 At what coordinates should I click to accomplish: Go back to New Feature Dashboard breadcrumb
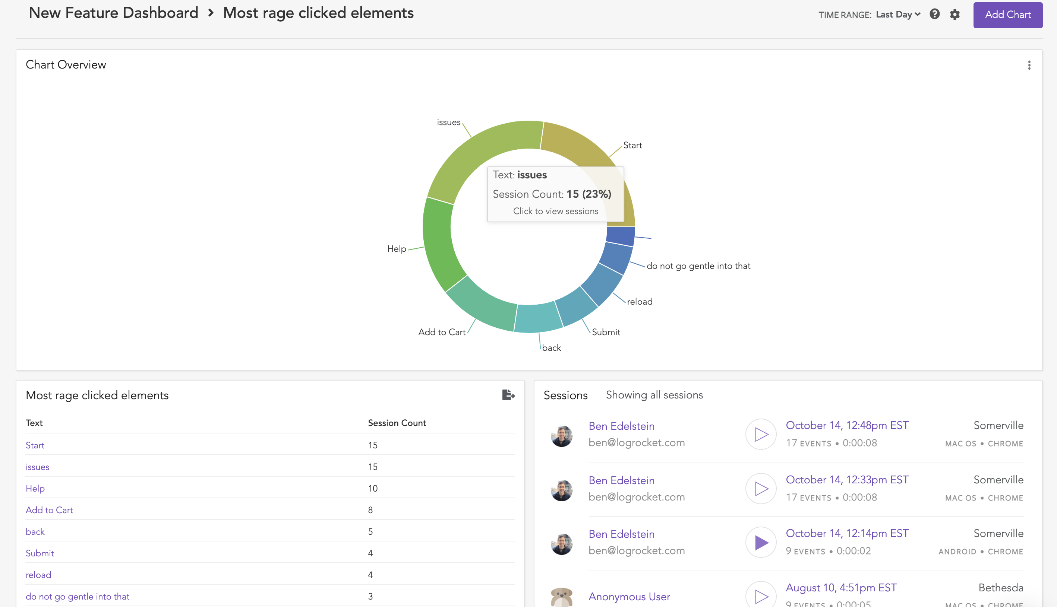(x=113, y=13)
